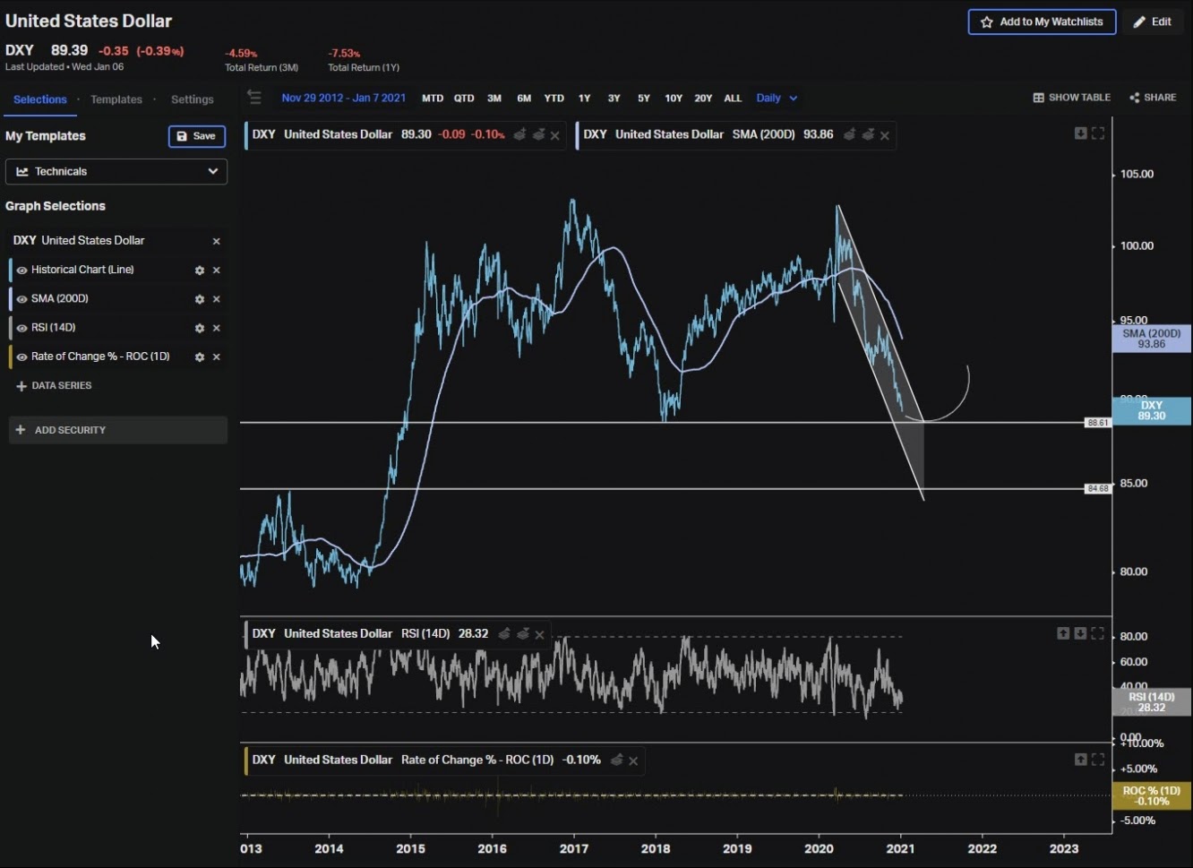Remove Rate of Change ROC from sidebar
1193x868 pixels.
pyautogui.click(x=216, y=357)
